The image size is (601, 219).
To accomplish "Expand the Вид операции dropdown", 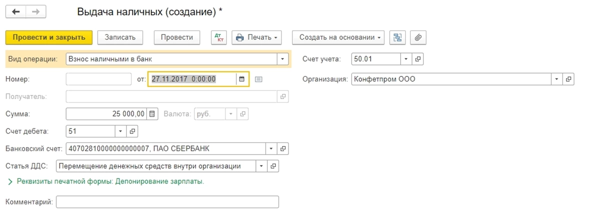I will (x=283, y=59).
